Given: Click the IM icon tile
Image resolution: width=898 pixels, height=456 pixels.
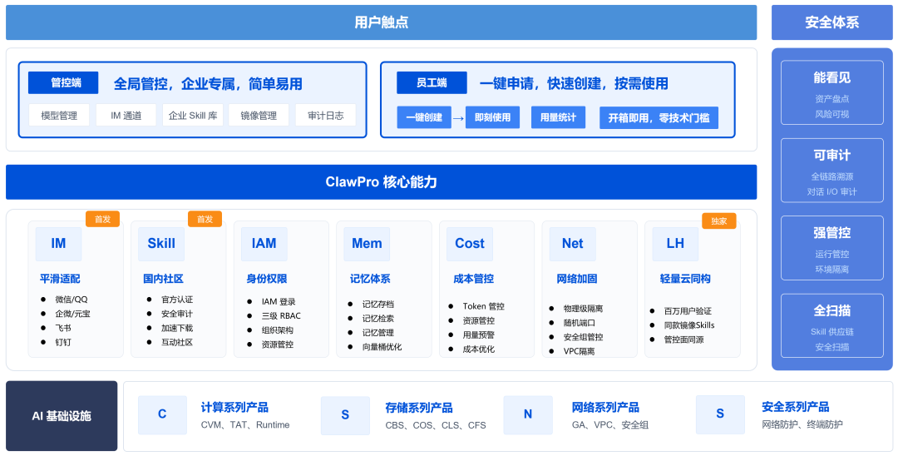Looking at the screenshot, I should (x=58, y=244).
